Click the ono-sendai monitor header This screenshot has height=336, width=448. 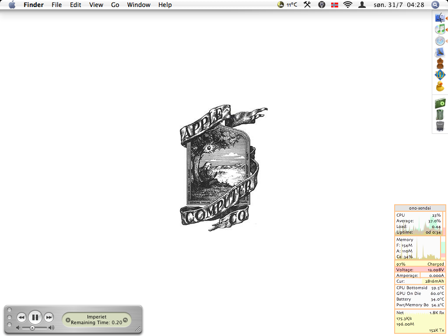pos(420,208)
